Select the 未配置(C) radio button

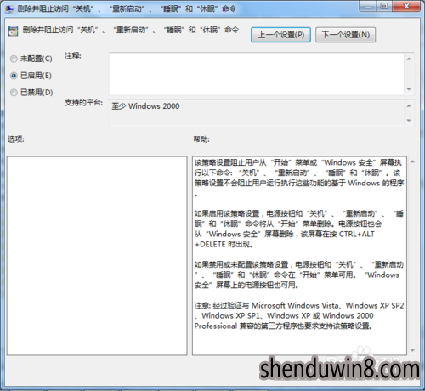(14, 59)
